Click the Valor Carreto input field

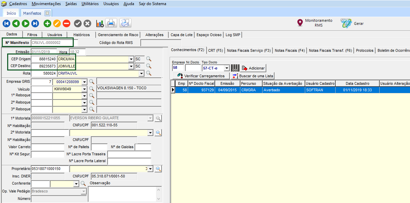point(47,147)
